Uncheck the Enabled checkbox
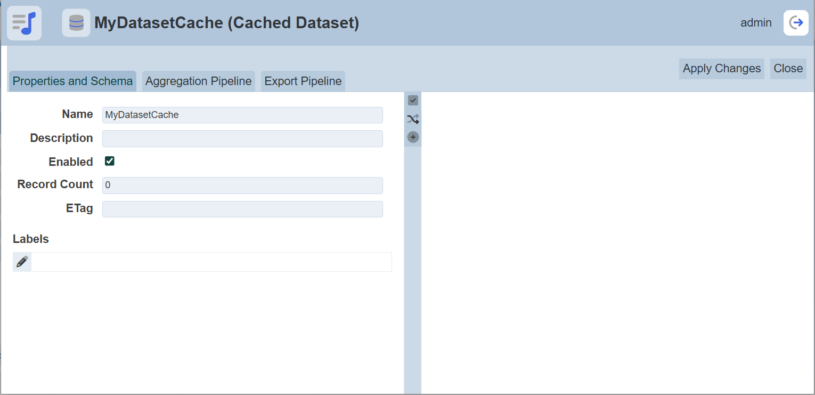815x395 pixels. [x=110, y=161]
